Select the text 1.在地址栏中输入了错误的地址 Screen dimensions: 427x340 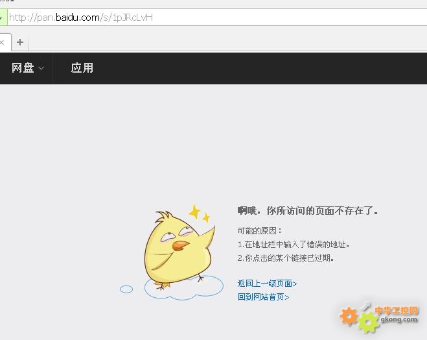point(294,245)
